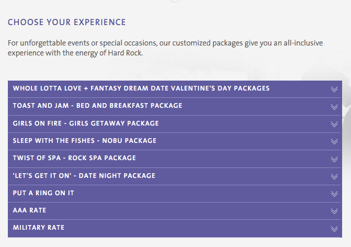The image size is (351, 247).
Task: Click chevron icon on Put a Ring on It row
Action: pos(334,194)
